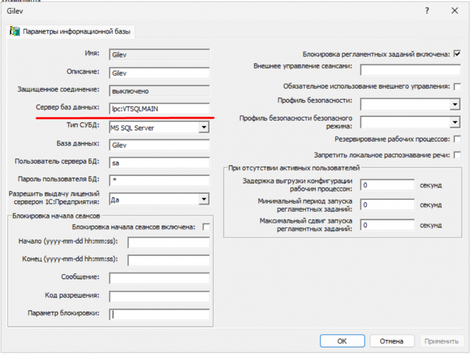The height and width of the screenshot is (356, 472).
Task: Click the Пароль пользователя БД field
Action: (159, 180)
